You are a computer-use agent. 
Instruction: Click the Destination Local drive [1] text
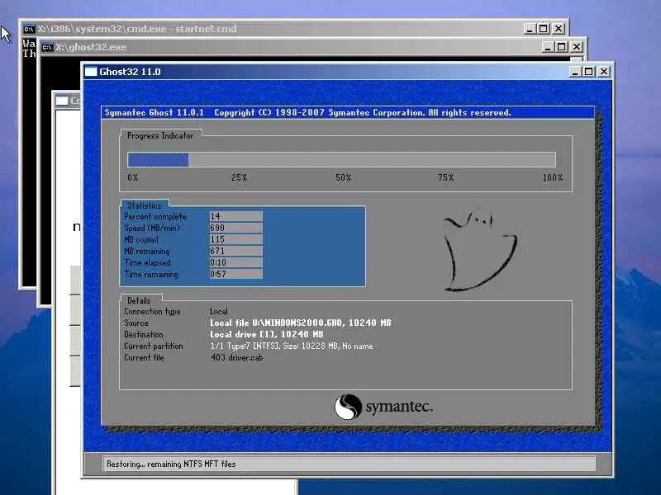pyautogui.click(x=266, y=334)
